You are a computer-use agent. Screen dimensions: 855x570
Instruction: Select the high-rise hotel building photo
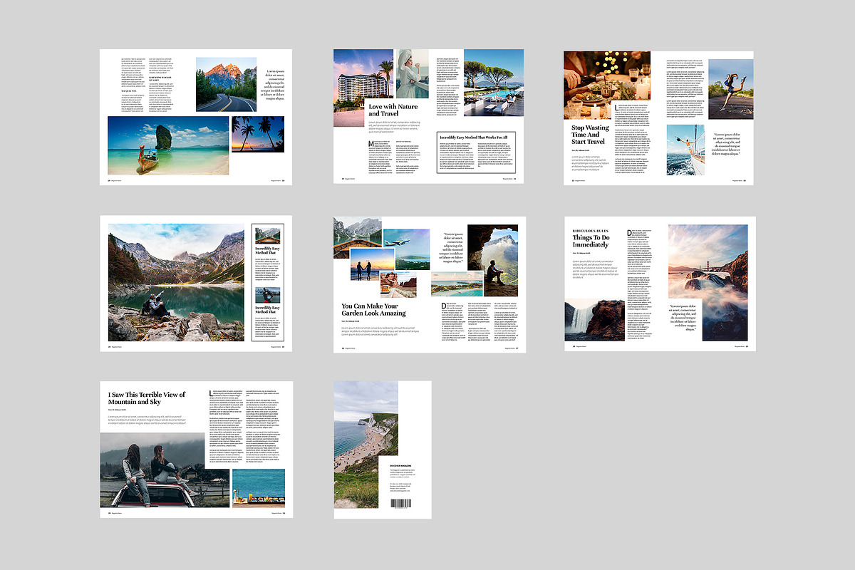pyautogui.click(x=363, y=88)
